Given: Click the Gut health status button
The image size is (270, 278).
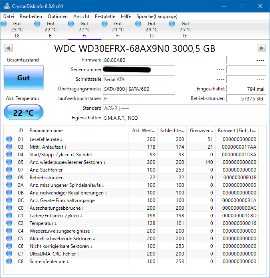Looking at the screenshot, I should pyautogui.click(x=24, y=78).
